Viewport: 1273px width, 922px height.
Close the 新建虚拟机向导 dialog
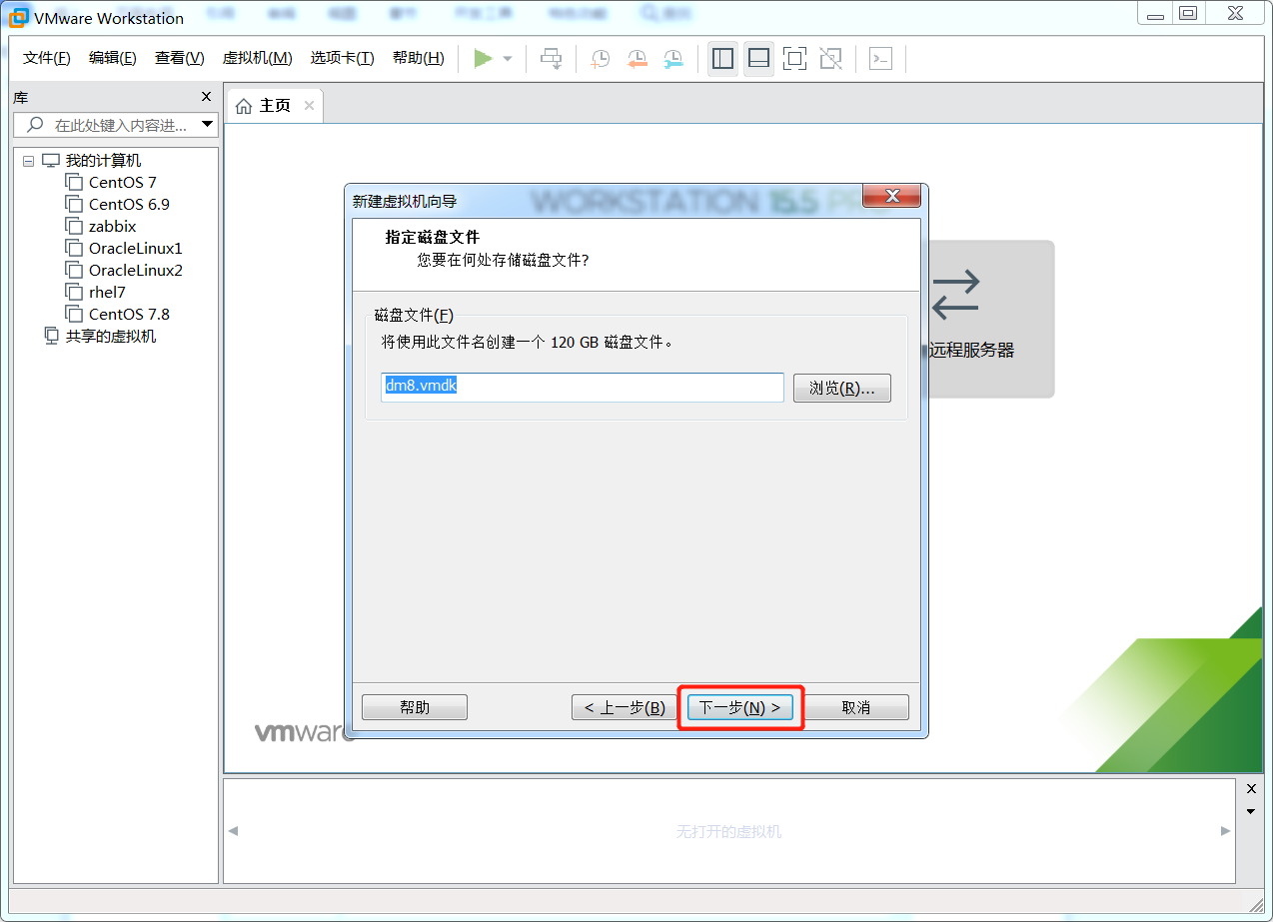[x=891, y=197]
